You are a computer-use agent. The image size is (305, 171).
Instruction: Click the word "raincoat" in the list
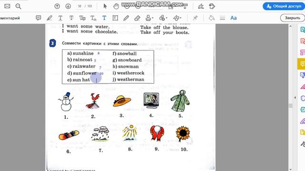click(x=82, y=60)
